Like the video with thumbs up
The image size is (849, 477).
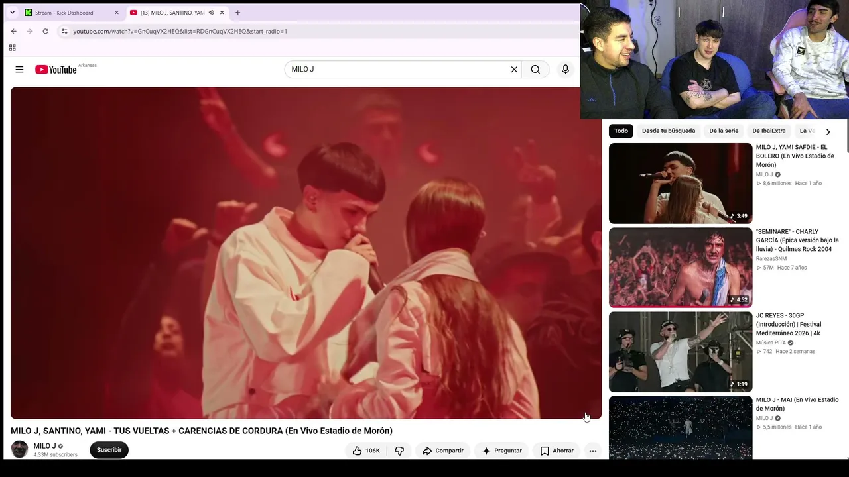coord(365,450)
